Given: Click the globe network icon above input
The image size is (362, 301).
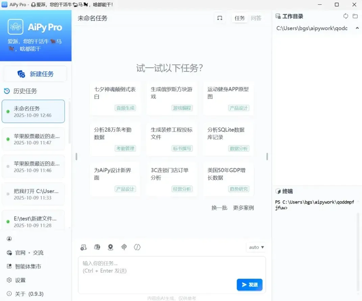Looking at the screenshot, I should 97,247.
